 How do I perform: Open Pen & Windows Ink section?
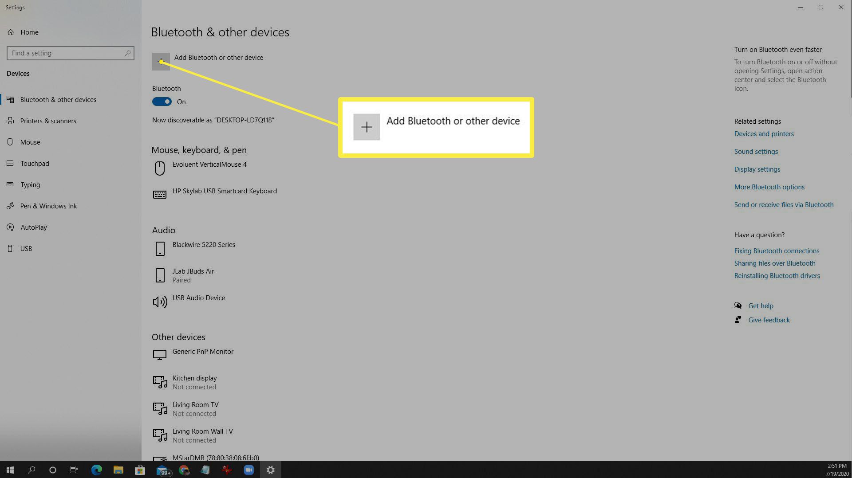click(48, 206)
